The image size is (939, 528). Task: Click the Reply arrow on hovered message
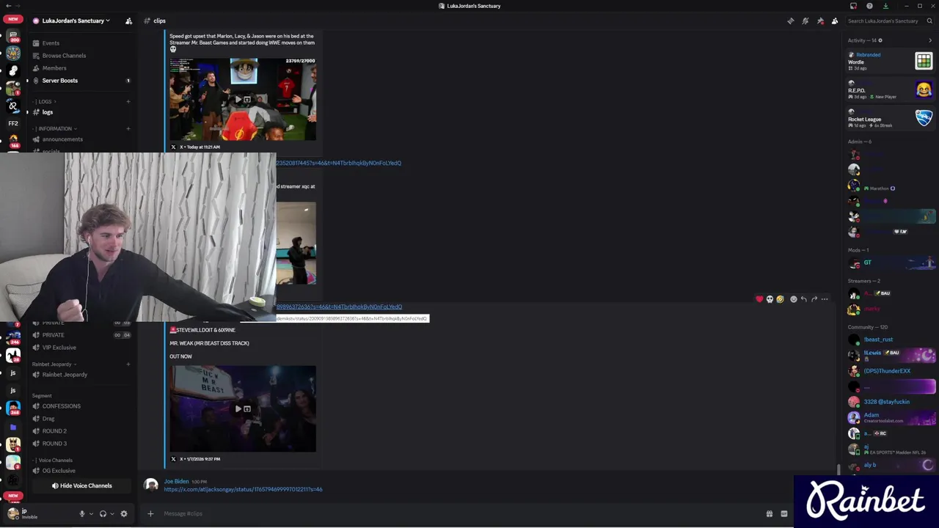click(803, 299)
